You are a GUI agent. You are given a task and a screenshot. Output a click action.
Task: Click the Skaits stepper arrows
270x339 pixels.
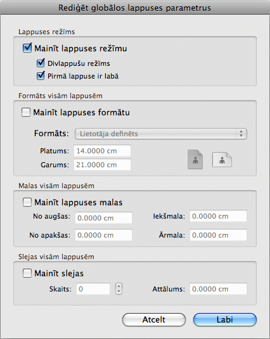[119, 289]
